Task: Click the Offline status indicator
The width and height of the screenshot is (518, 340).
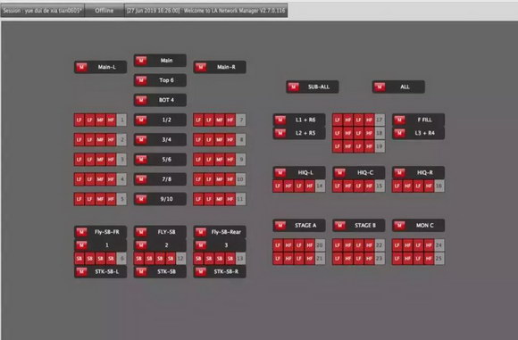Action: [x=104, y=11]
